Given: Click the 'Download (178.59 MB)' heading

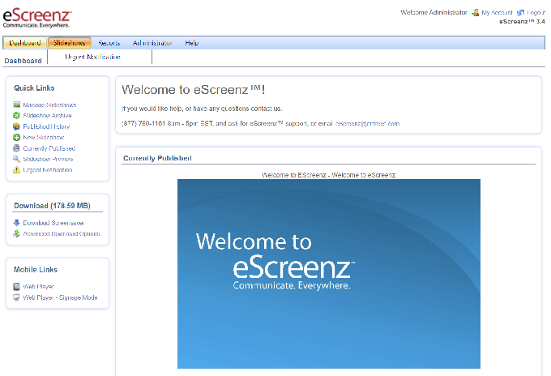Looking at the screenshot, I should (52, 206).
